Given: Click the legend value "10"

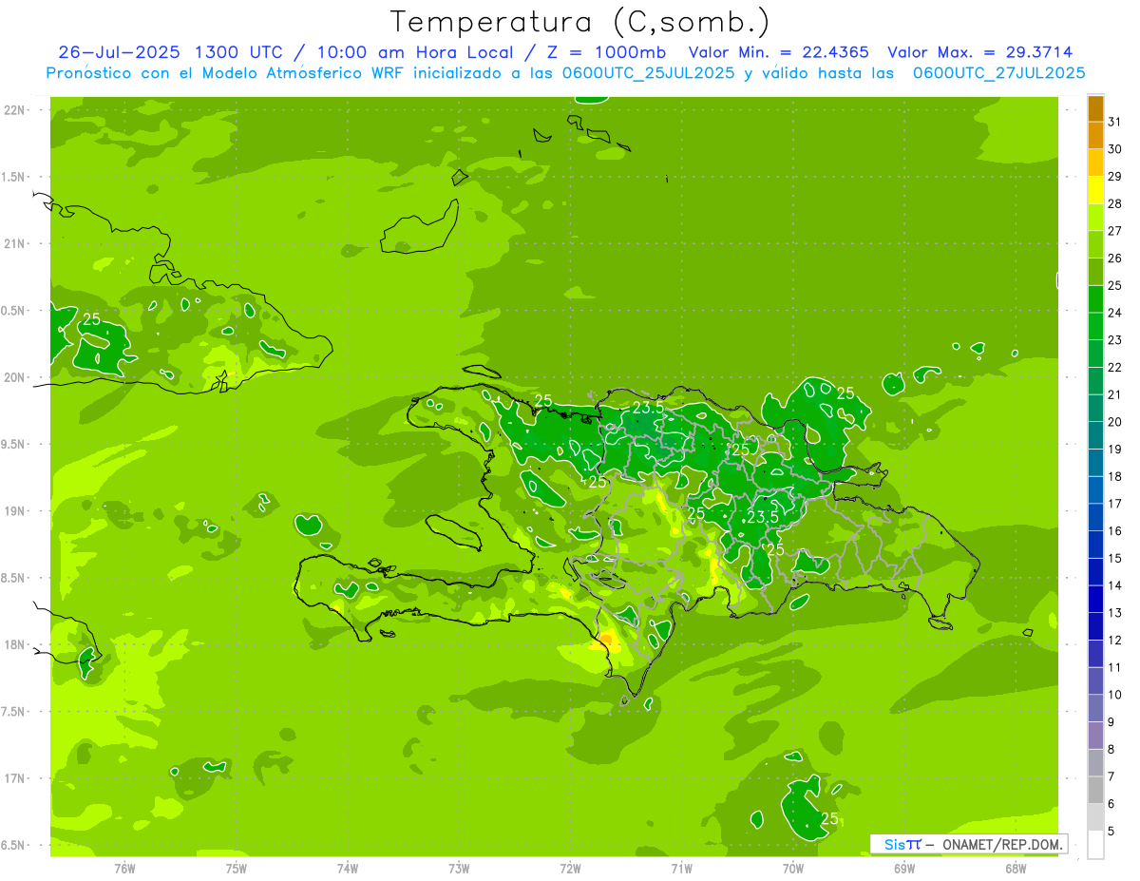Looking at the screenshot, I should click(x=1115, y=695).
